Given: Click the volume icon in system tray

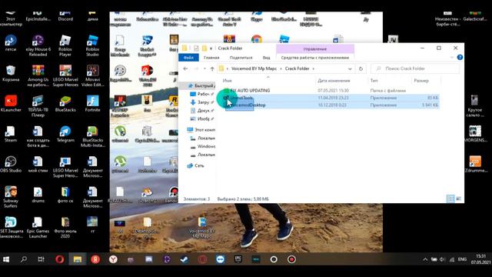Looking at the screenshot, I should coord(443,259).
